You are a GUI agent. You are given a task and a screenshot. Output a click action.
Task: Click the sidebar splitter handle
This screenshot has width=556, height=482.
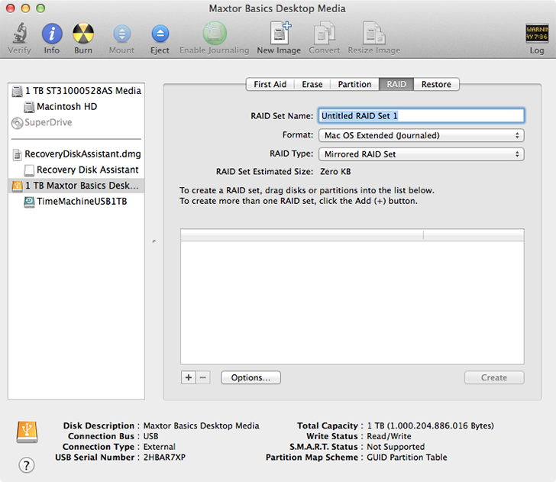pyautogui.click(x=154, y=241)
